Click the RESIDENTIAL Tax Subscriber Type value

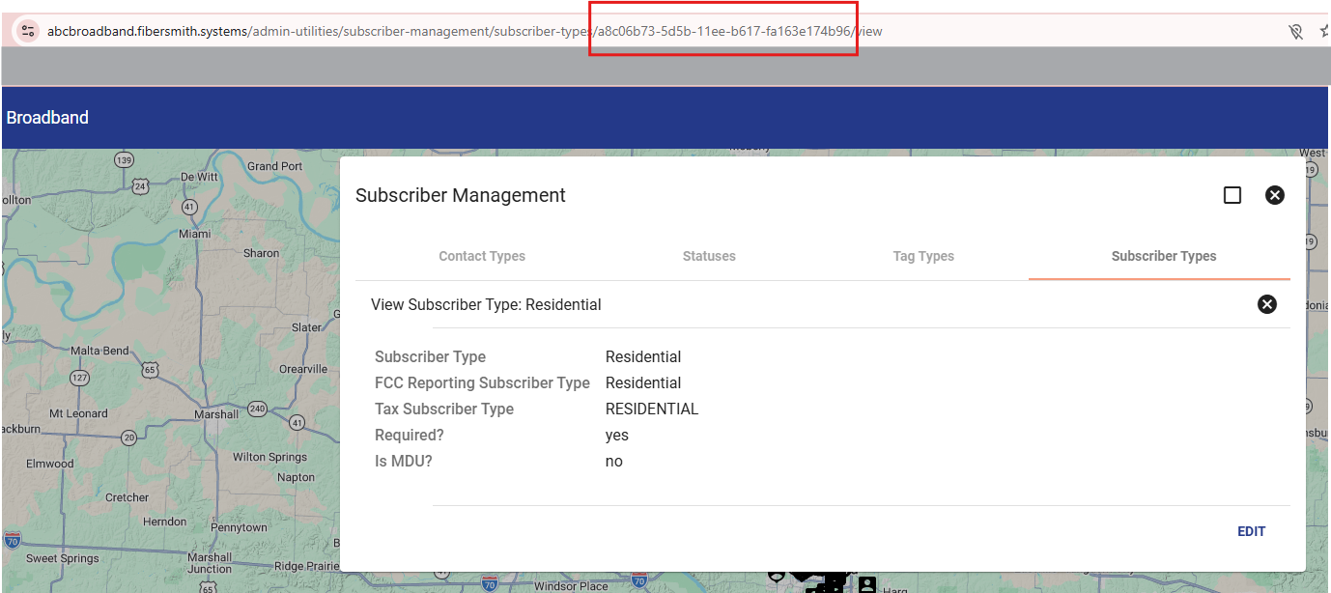pyautogui.click(x=651, y=409)
